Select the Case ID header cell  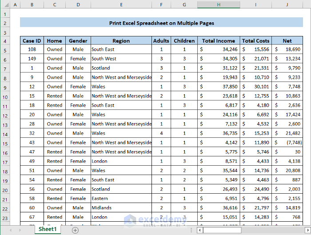click(x=32, y=40)
